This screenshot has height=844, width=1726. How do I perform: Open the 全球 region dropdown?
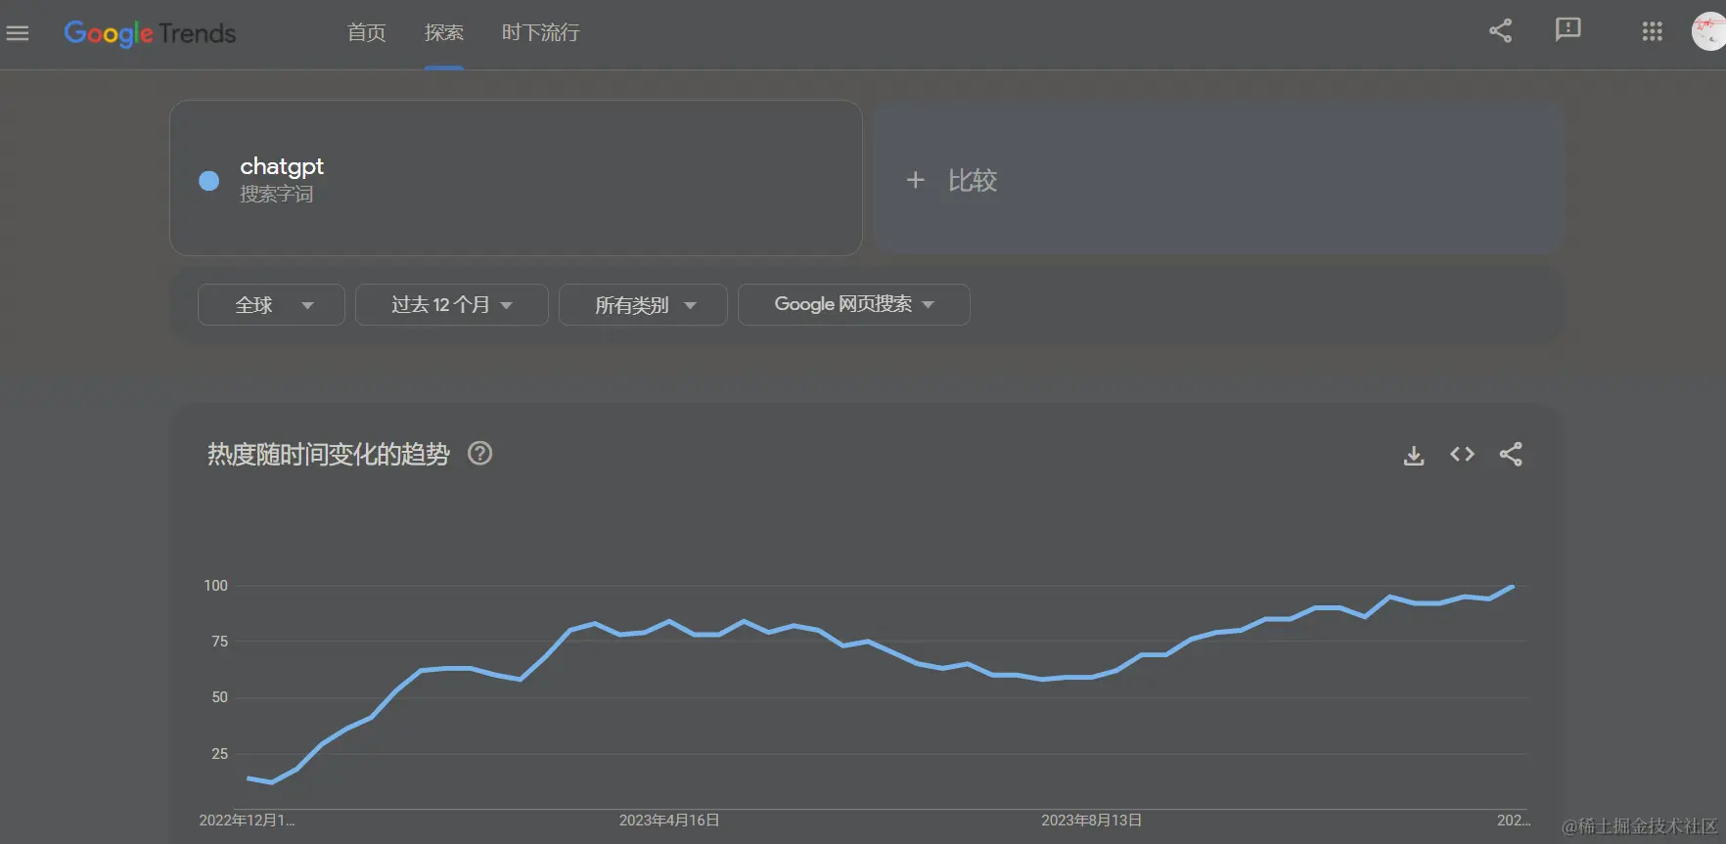tap(271, 305)
